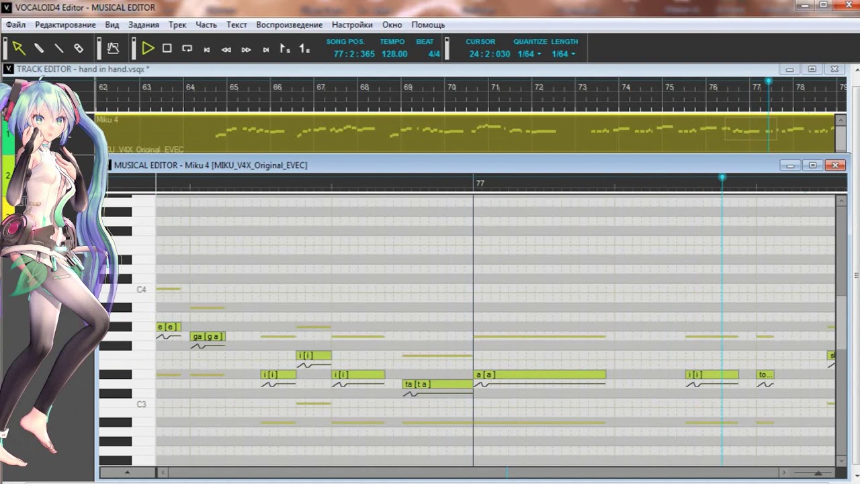Open the Задания menu
This screenshot has width=860, height=484.
(144, 25)
